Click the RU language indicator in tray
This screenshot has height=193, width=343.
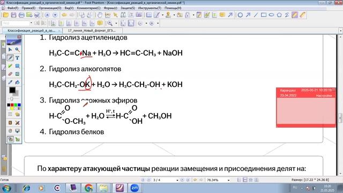click(295, 188)
